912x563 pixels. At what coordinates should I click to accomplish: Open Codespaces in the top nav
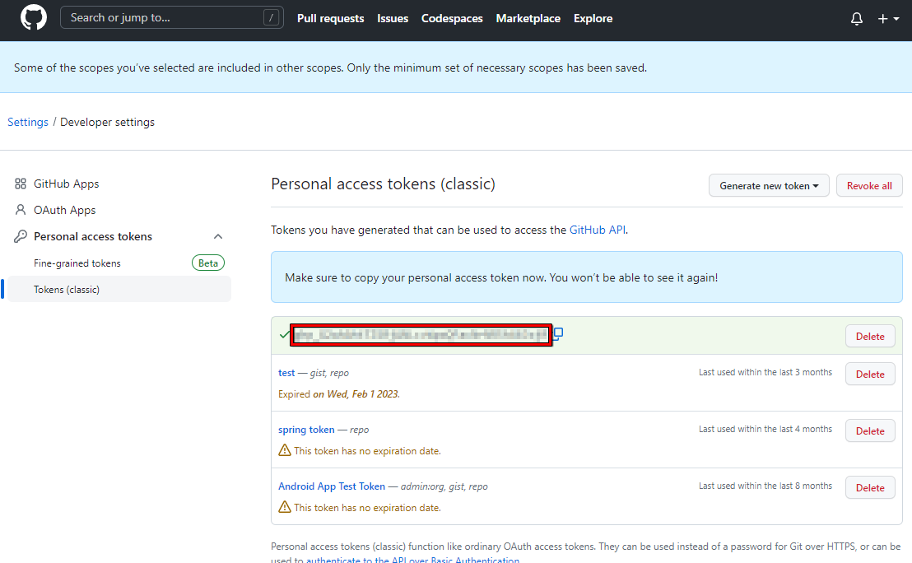[x=452, y=18]
